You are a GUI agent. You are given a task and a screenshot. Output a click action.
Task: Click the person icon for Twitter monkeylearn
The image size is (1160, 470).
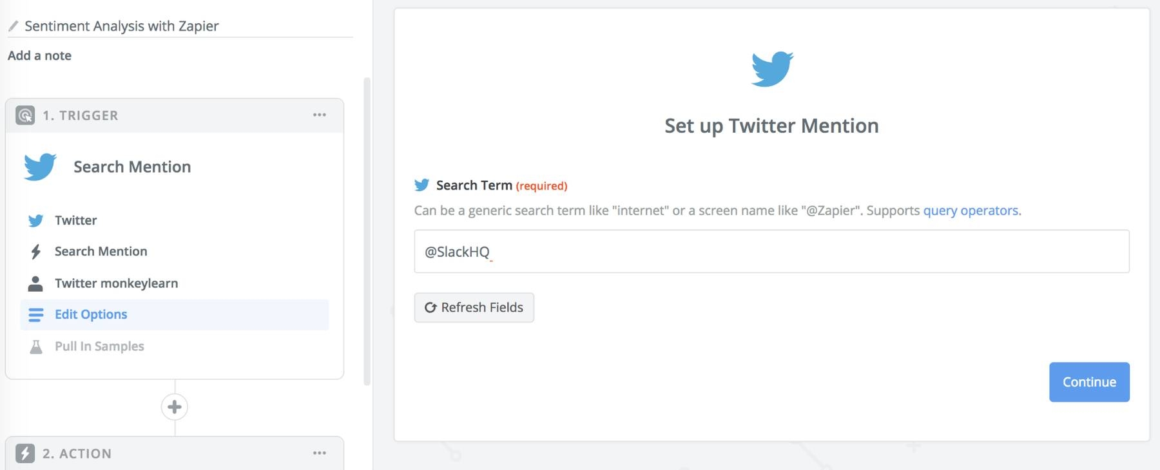(36, 283)
